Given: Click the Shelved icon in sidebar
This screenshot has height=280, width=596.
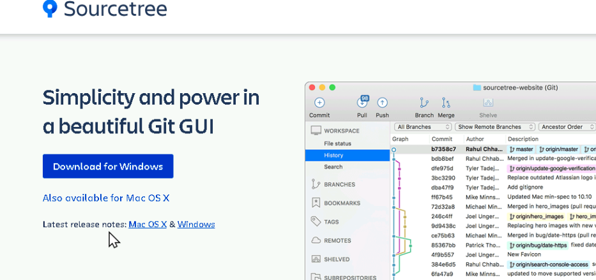Looking at the screenshot, I should [x=316, y=259].
